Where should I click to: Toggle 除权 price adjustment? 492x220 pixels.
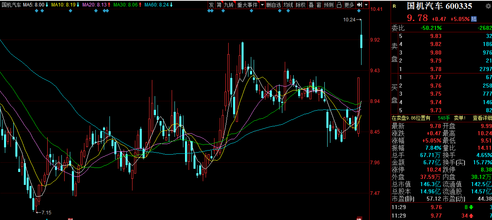point(301,5)
